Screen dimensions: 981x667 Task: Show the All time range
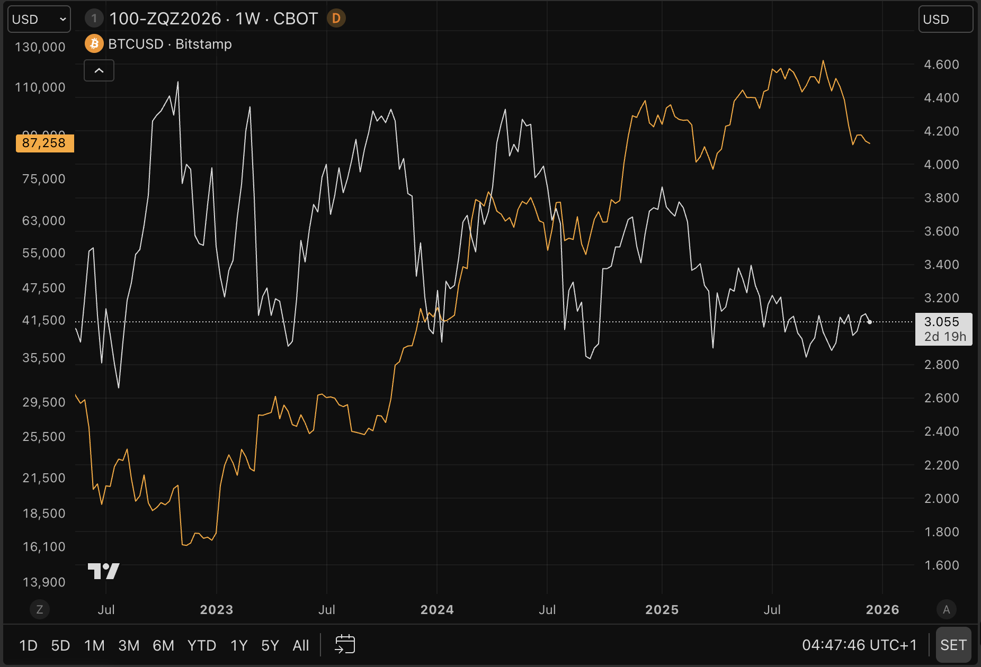(300, 645)
